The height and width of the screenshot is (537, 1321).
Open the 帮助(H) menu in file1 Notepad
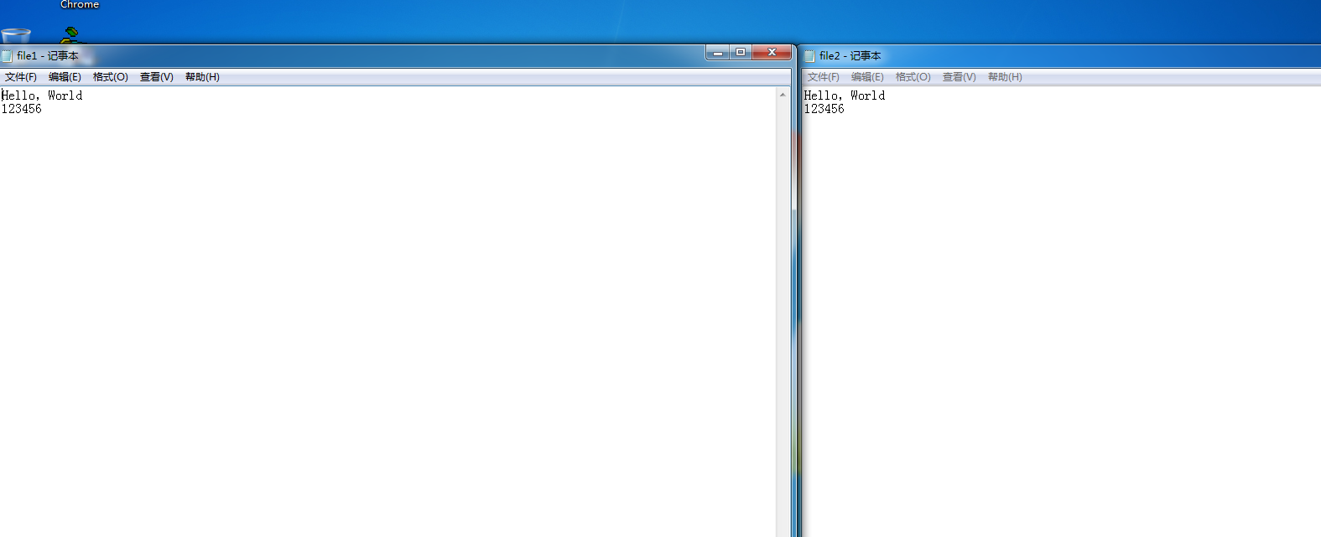(x=202, y=77)
